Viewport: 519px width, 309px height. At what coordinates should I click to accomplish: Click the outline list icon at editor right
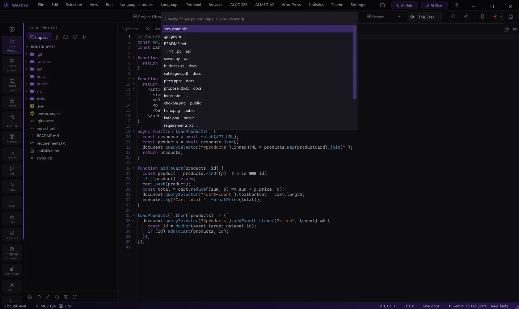pos(515,29)
